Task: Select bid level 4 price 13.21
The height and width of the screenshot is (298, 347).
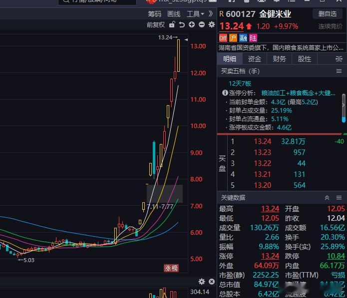Action: [262, 174]
